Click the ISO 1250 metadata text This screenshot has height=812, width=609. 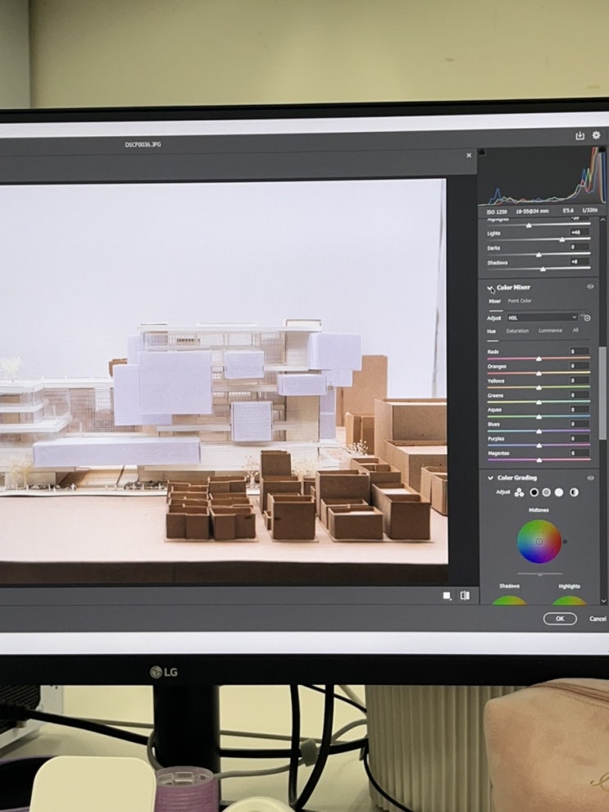click(x=497, y=211)
